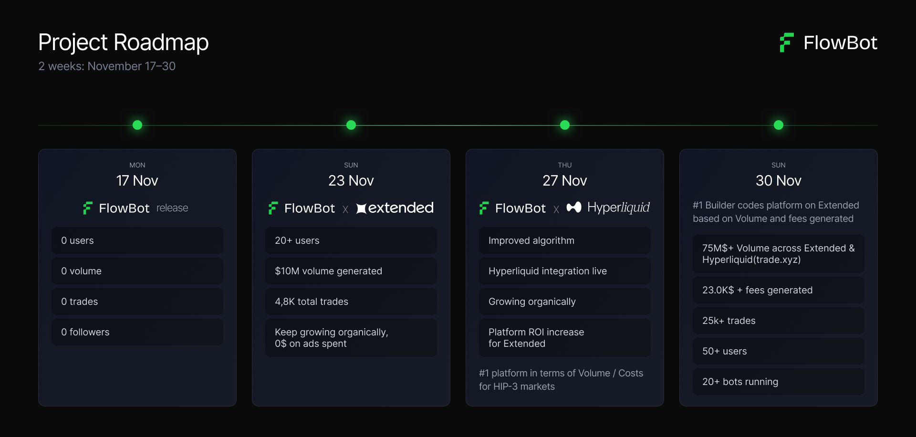This screenshot has height=437, width=916.
Task: Click the "0 users" row
Action: pyautogui.click(x=137, y=240)
